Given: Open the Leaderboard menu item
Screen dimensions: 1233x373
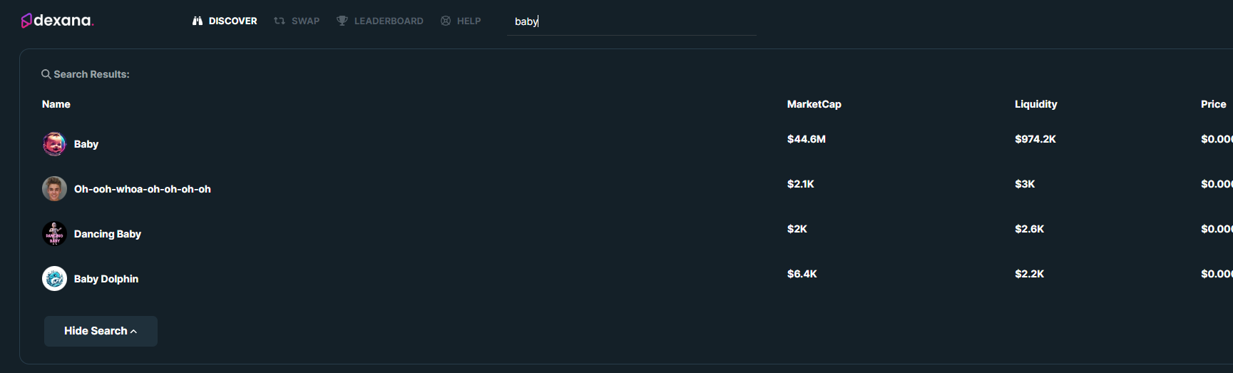Looking at the screenshot, I should point(380,21).
